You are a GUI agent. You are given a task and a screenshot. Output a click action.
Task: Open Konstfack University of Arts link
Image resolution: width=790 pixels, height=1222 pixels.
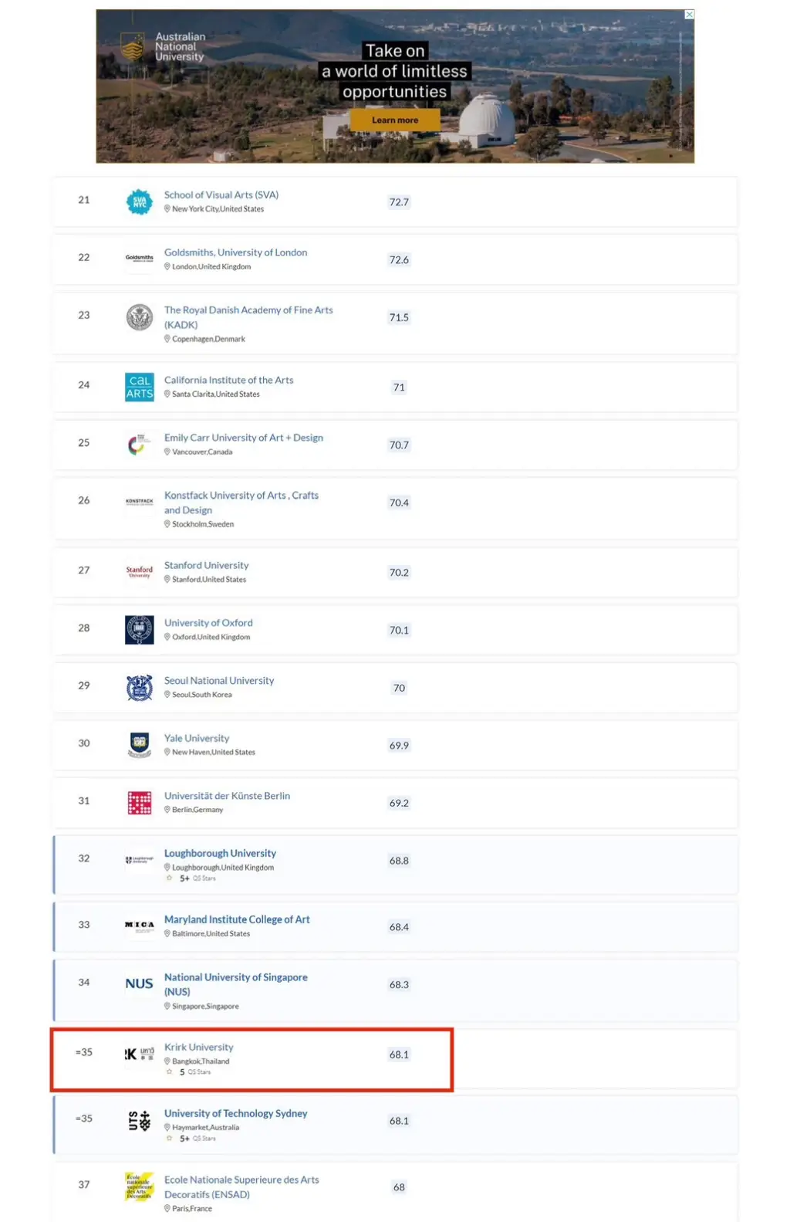[241, 496]
